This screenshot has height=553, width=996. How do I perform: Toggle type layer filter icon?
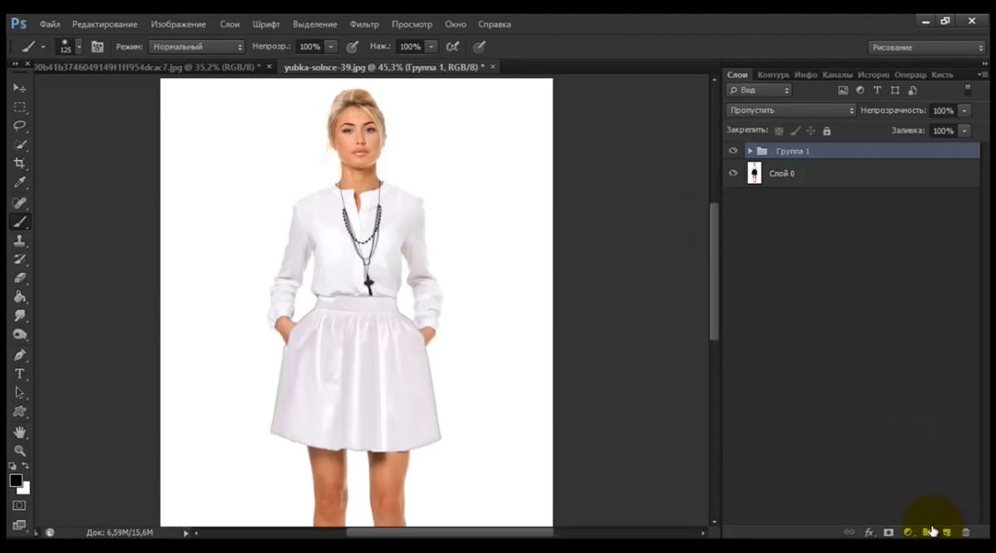[x=877, y=90]
